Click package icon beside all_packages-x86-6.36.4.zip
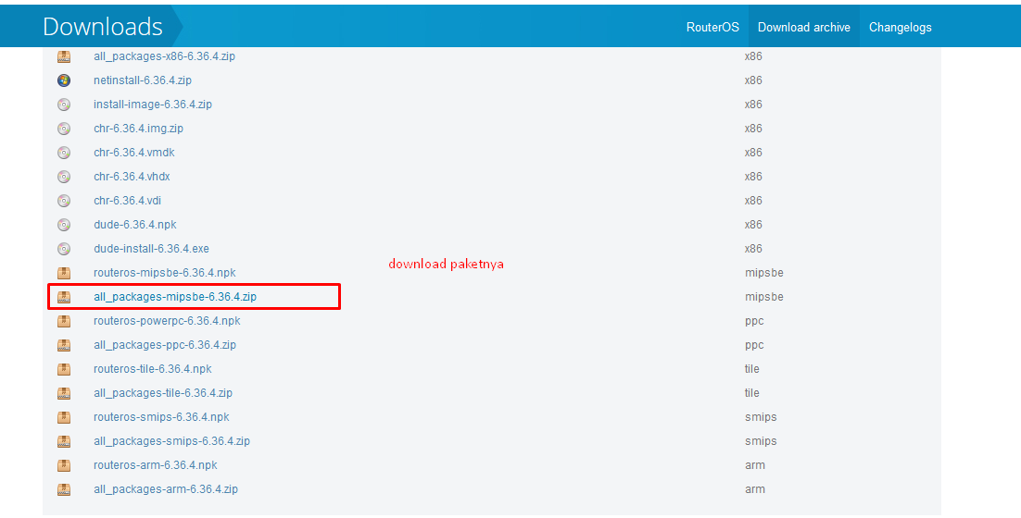This screenshot has height=518, width=1021. [64, 56]
